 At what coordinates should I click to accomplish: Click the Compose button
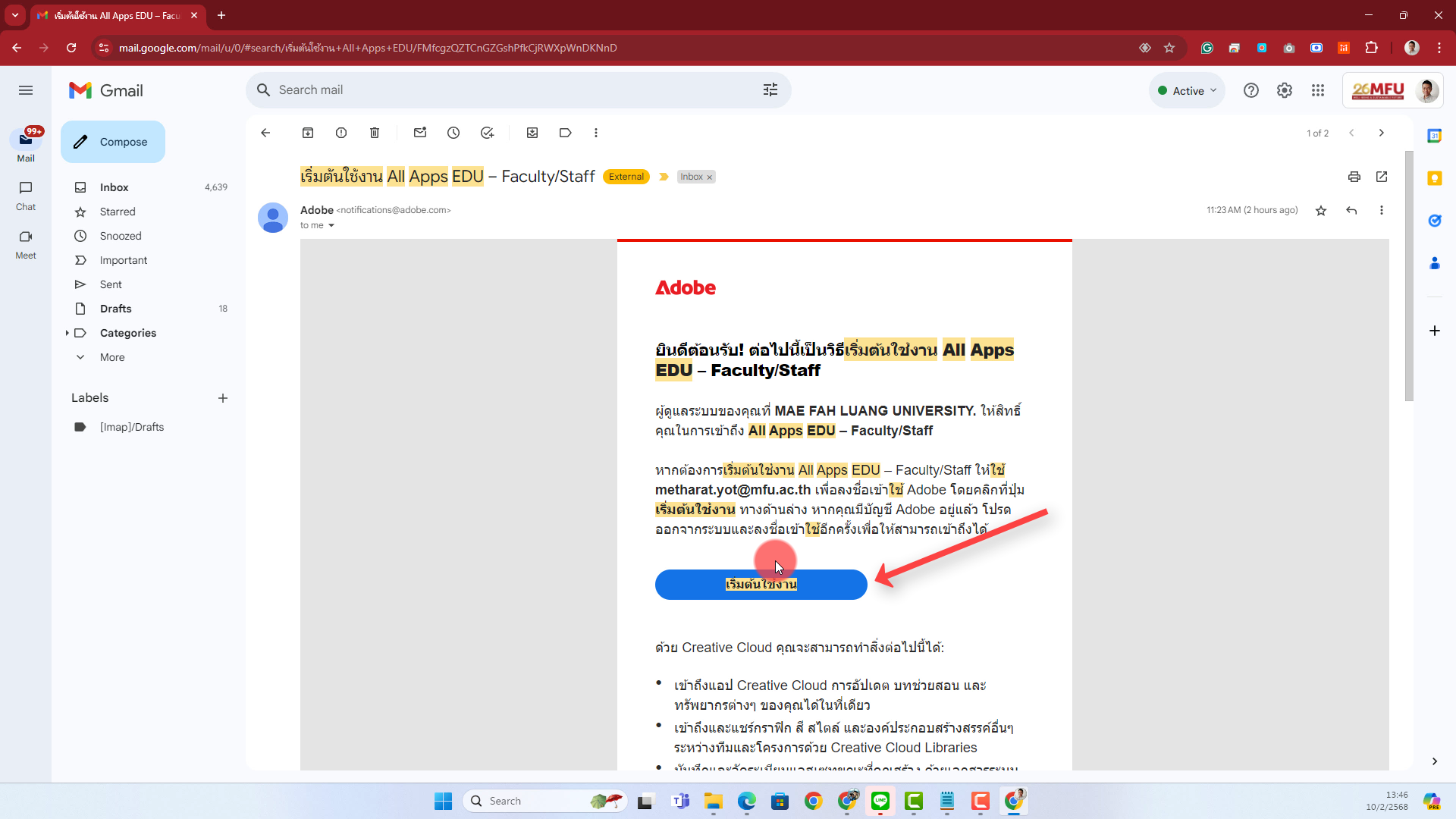coord(113,142)
